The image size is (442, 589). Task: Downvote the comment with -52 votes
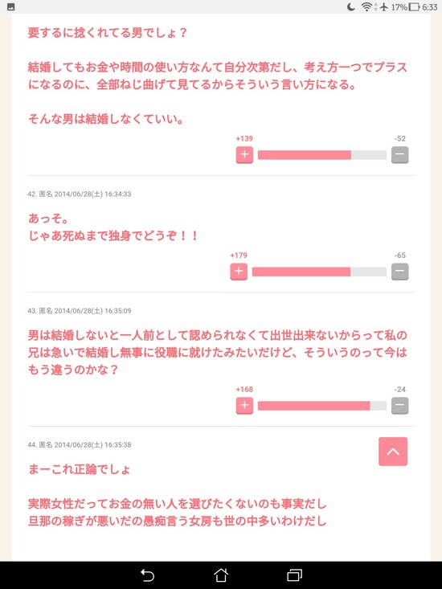(x=400, y=155)
